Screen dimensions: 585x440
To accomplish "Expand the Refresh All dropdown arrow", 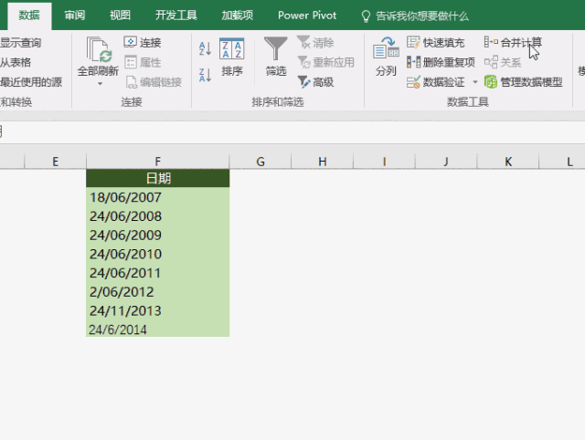I will pyautogui.click(x=100, y=84).
